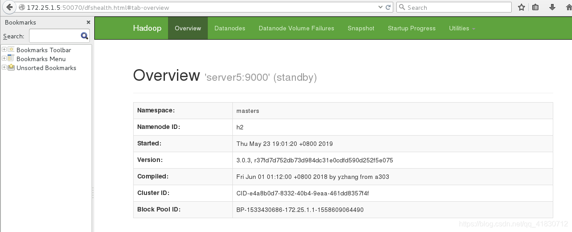Open the Utilities dropdown menu

point(462,28)
